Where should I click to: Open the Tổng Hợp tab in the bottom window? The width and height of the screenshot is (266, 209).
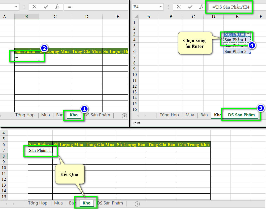pos(38,203)
